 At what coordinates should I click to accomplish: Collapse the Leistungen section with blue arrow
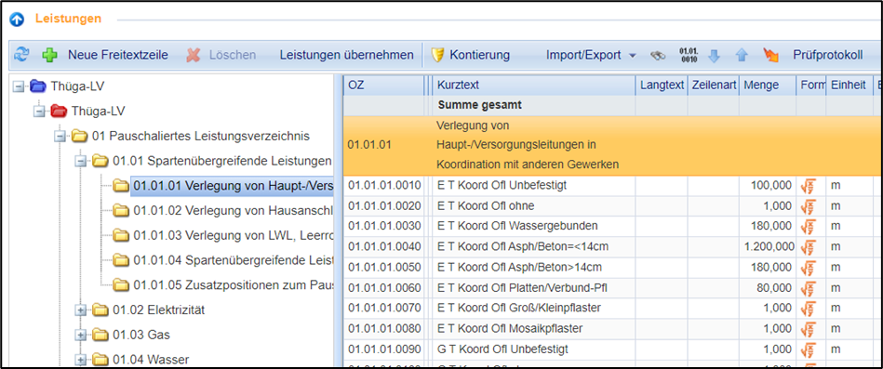[17, 20]
